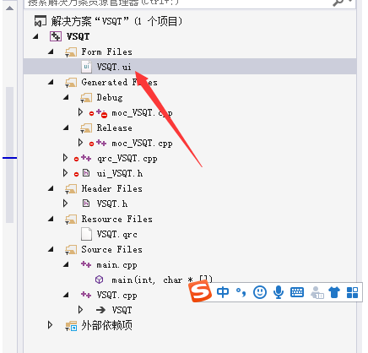368x353 pixels.
Task: Toggle Chinese input mode (中) button
Action: tap(223, 292)
